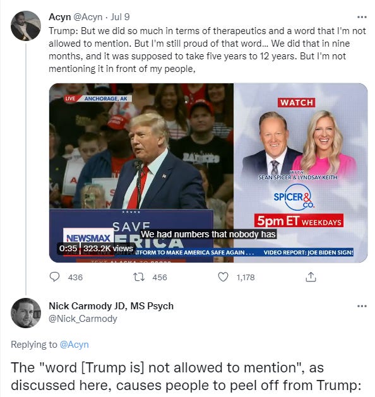Open Acyn's profile avatar
Viewport: 375px width, 397px height.
pyautogui.click(x=26, y=26)
